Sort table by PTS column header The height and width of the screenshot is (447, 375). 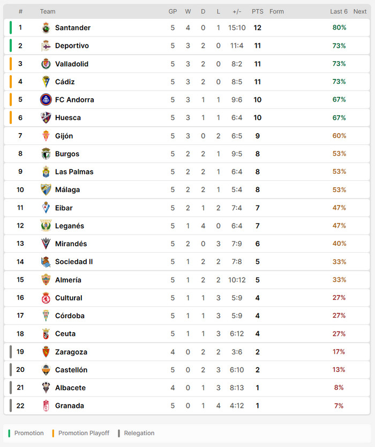click(258, 11)
